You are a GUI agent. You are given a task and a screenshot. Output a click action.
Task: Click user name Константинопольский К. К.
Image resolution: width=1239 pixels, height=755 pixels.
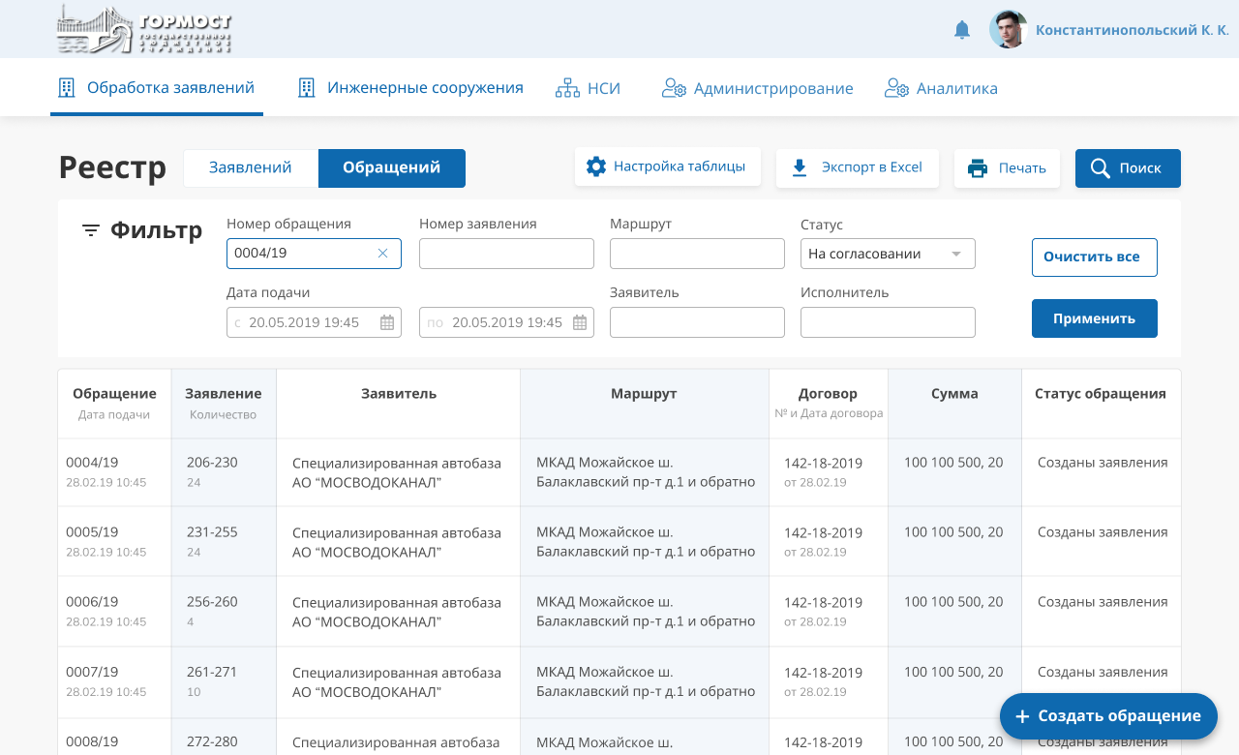1133,30
